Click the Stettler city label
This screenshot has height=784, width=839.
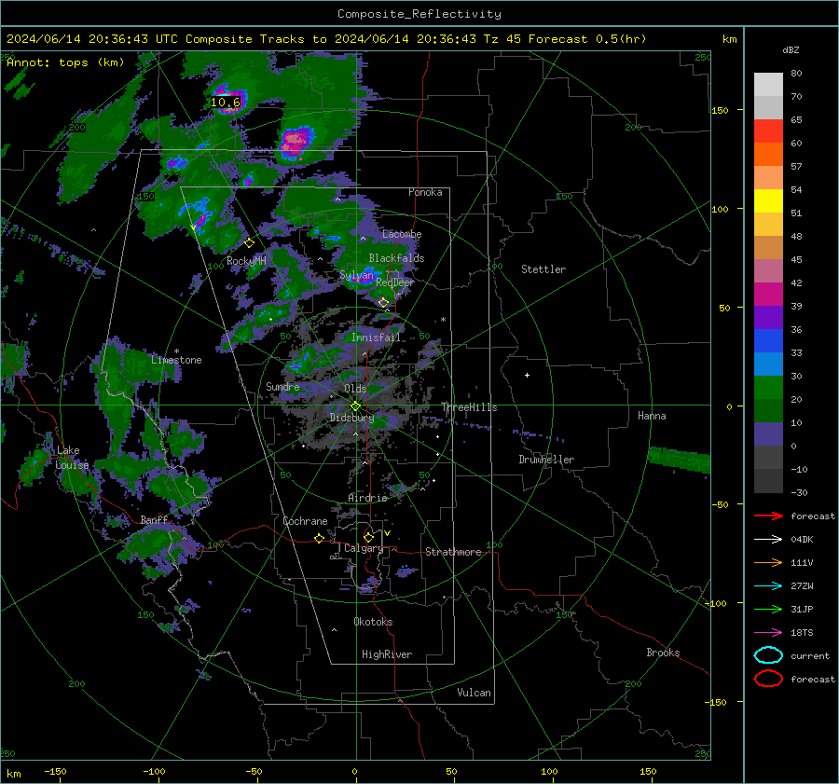(x=543, y=269)
